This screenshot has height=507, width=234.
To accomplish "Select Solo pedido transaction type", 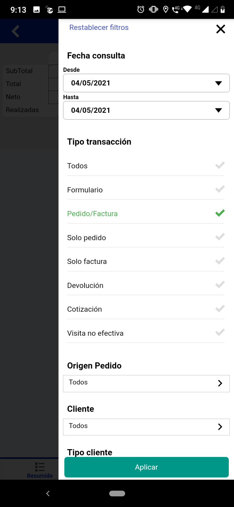I will coord(146,238).
